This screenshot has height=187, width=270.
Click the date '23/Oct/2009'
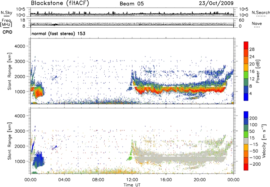(216, 3)
